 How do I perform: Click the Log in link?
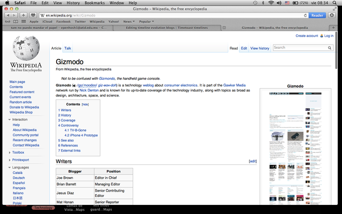coord(329,36)
